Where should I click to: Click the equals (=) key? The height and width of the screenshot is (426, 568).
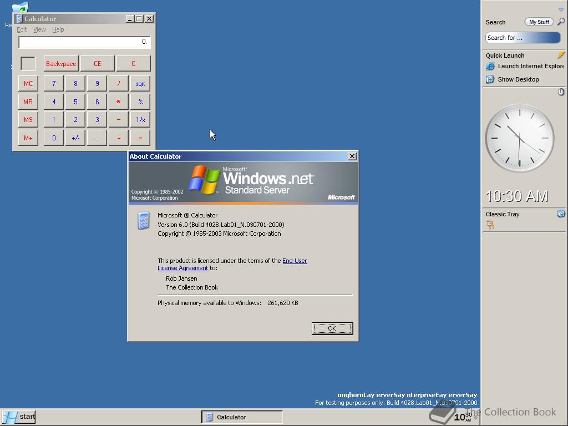point(140,138)
